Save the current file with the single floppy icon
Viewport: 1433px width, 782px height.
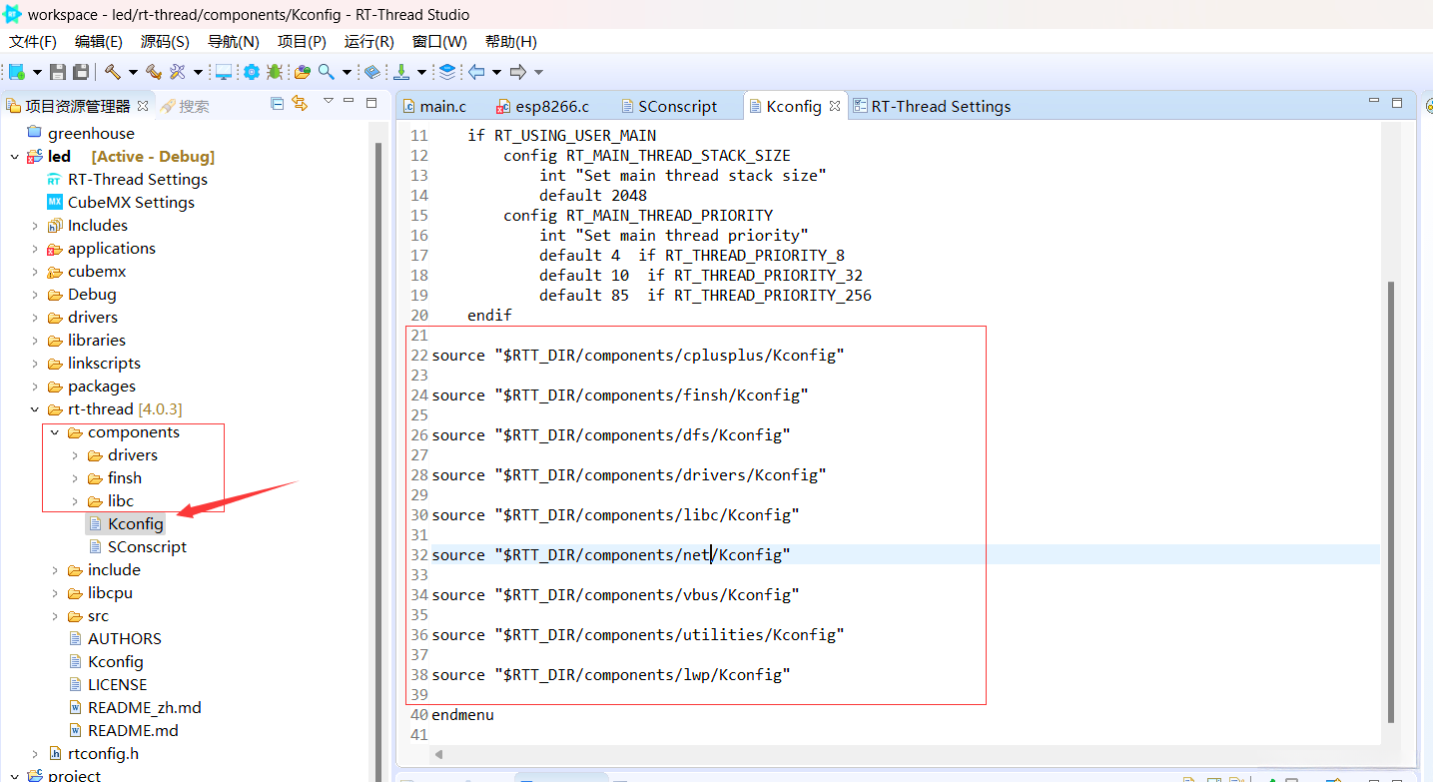pyautogui.click(x=58, y=72)
